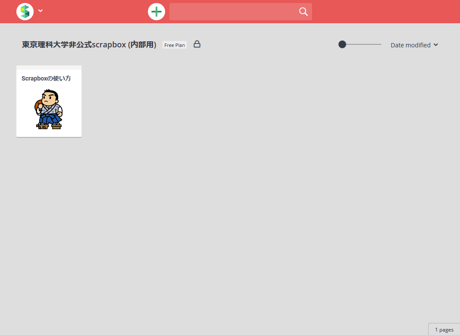This screenshot has width=460, height=335.
Task: Open the Scrapbox logo home icon
Action: pyautogui.click(x=25, y=12)
